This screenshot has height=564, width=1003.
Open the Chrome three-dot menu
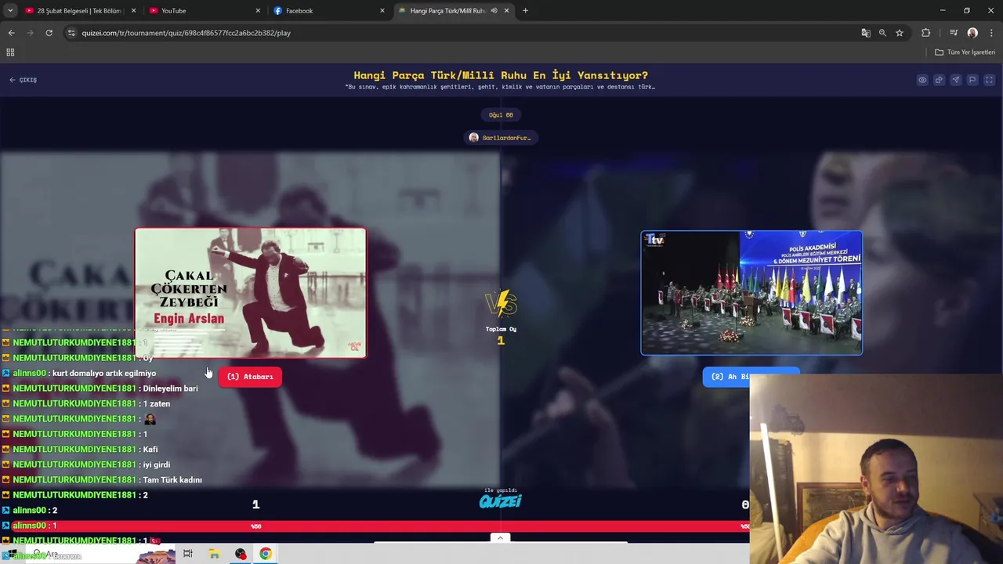pos(991,33)
